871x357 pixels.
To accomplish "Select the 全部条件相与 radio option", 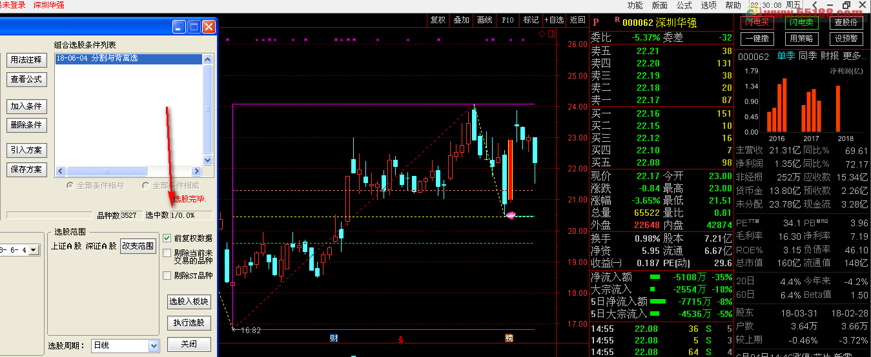I will (70, 185).
